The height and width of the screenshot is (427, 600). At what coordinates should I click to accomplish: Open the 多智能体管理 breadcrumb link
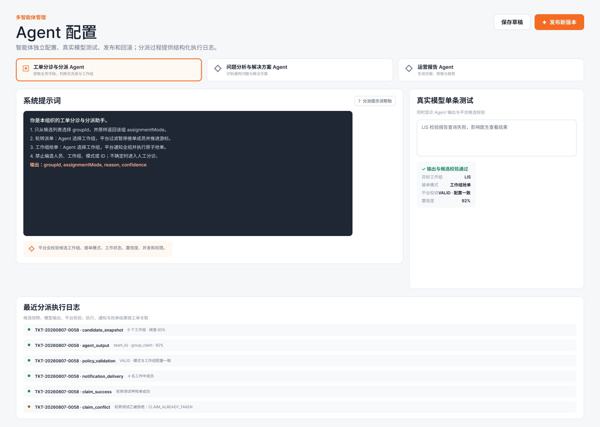pos(31,18)
